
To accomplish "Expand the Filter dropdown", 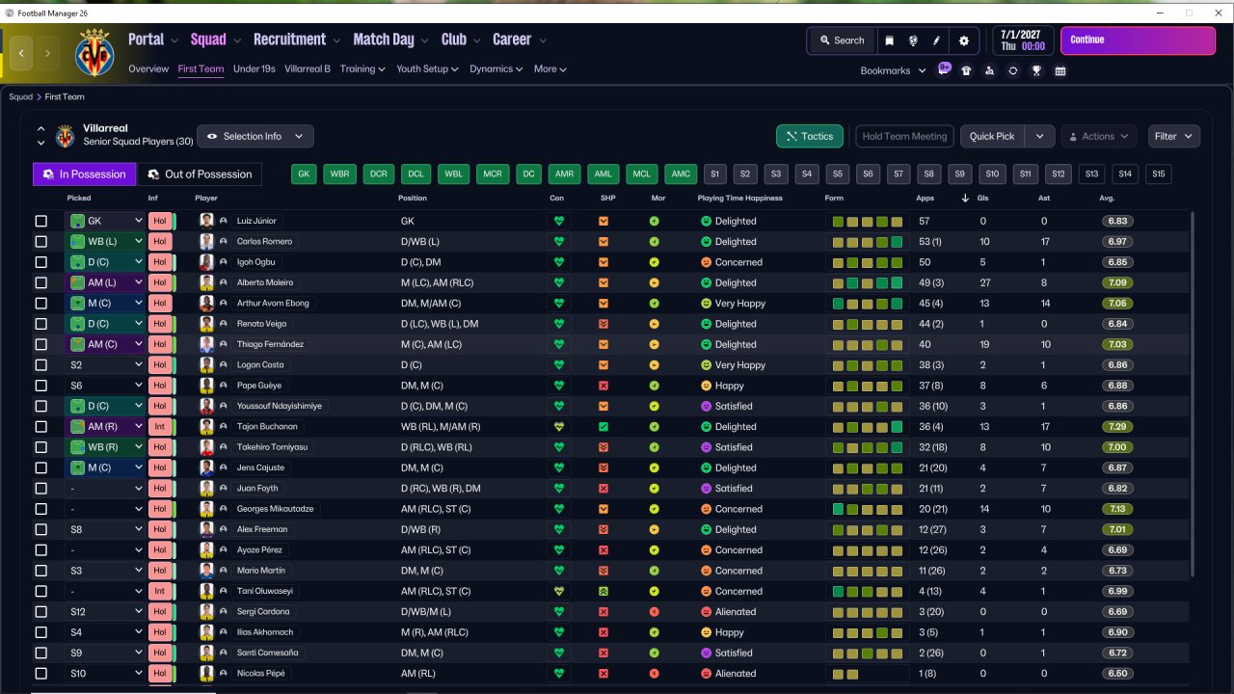I will pyautogui.click(x=1173, y=136).
